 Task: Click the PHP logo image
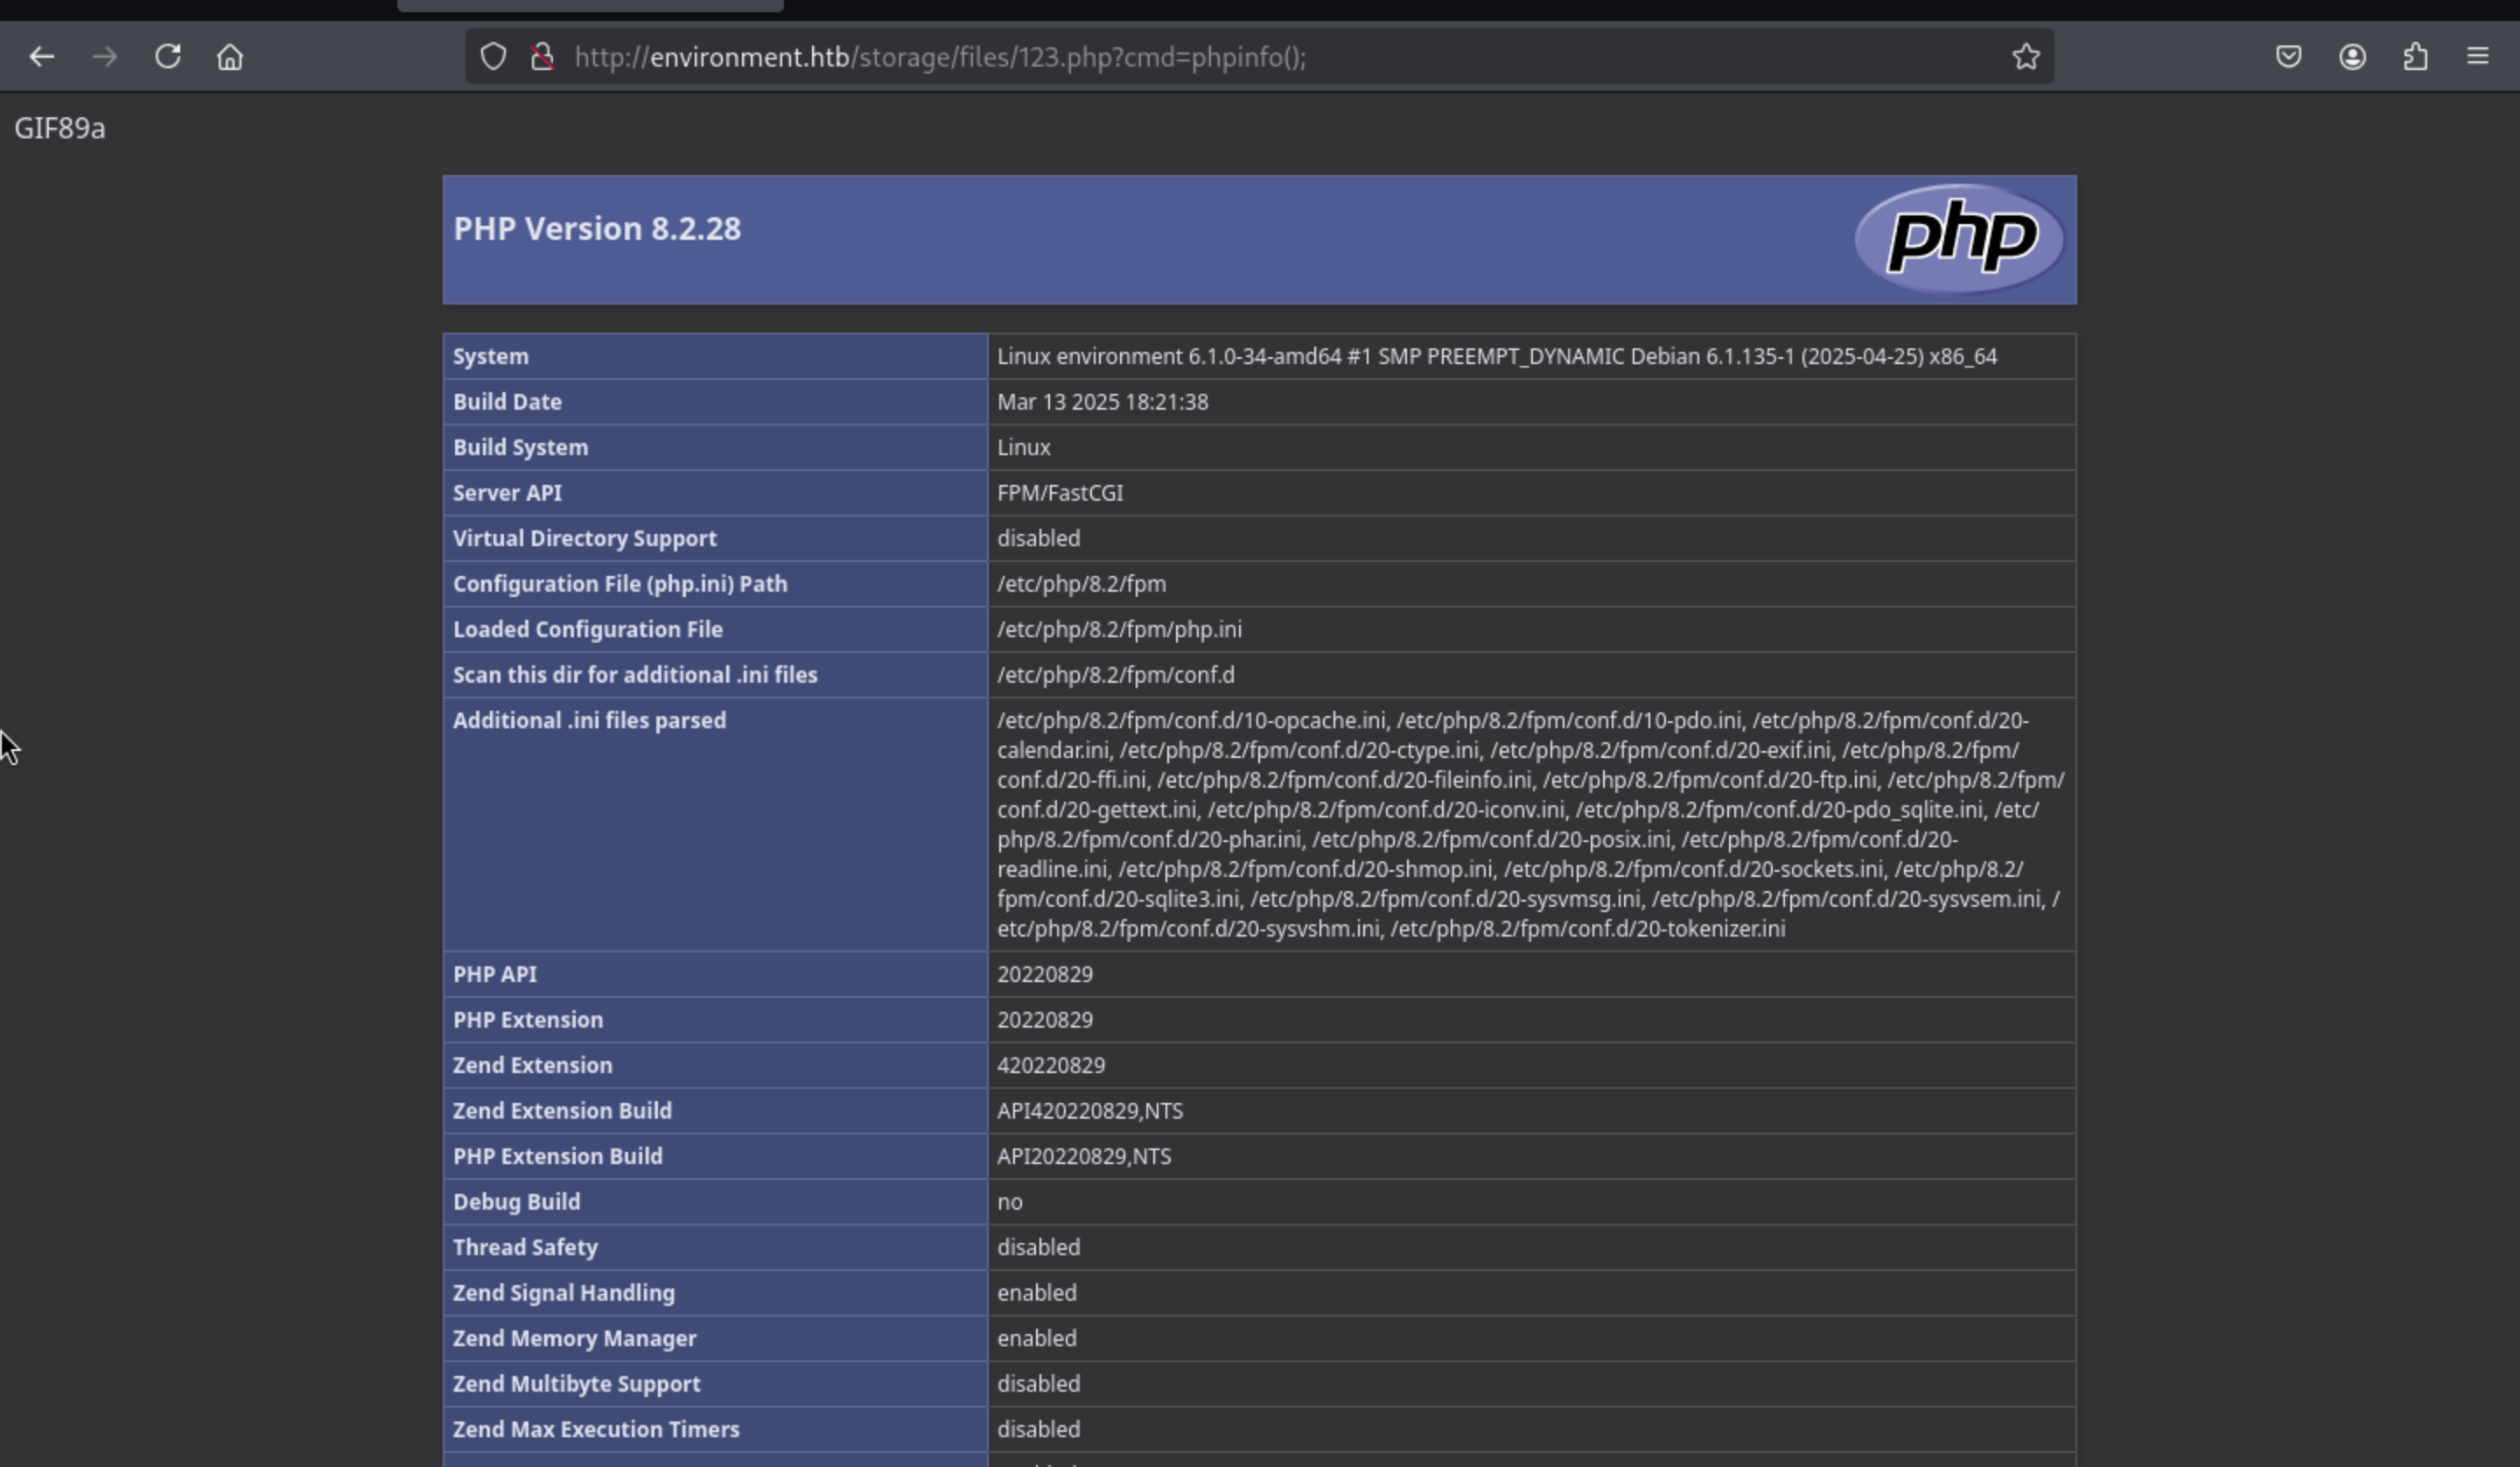(x=1959, y=239)
